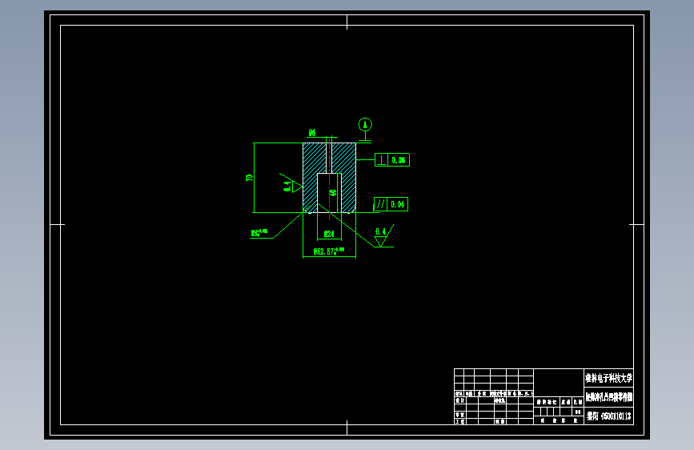694x450 pixels.
Task: Select the 0500110113 drawing number text
Action: [x=616, y=416]
